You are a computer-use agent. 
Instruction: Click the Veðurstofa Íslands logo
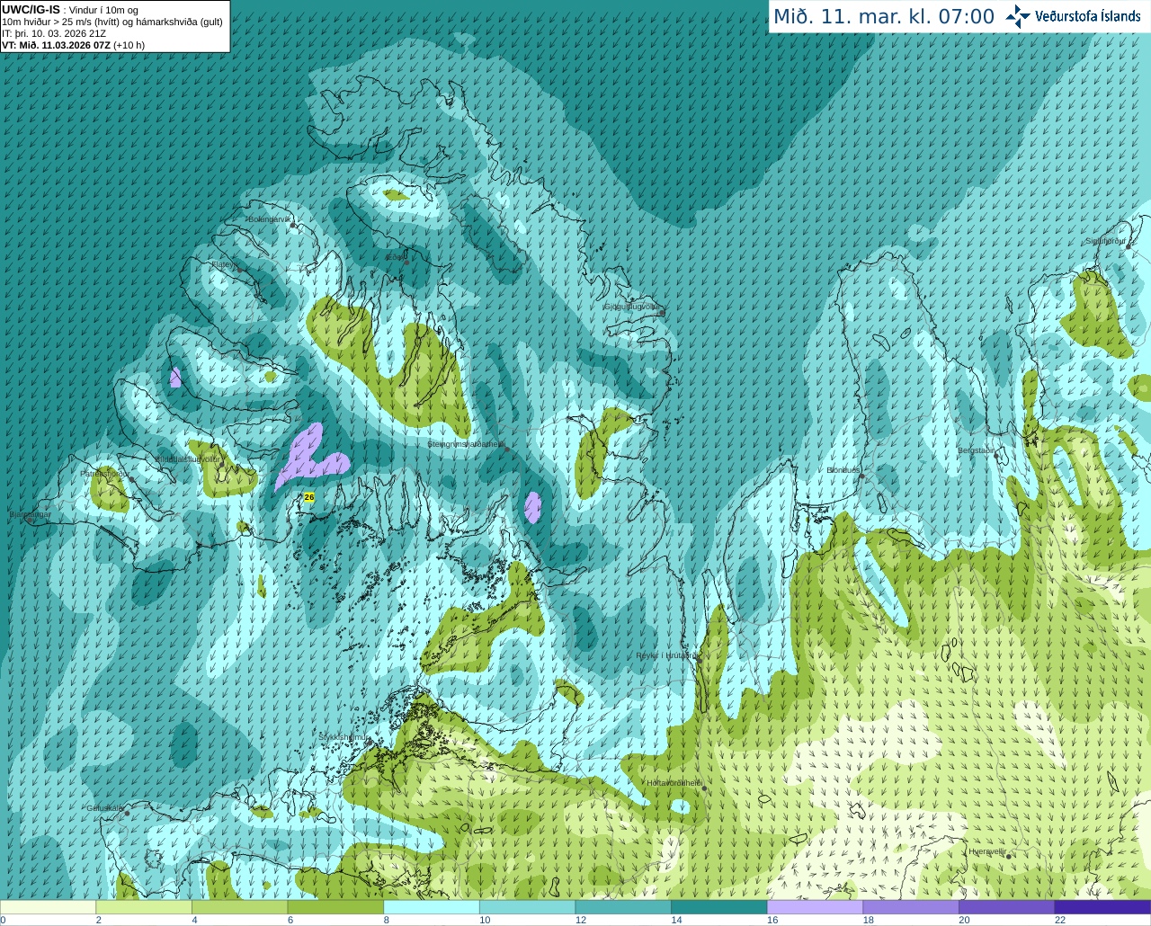tap(1074, 16)
